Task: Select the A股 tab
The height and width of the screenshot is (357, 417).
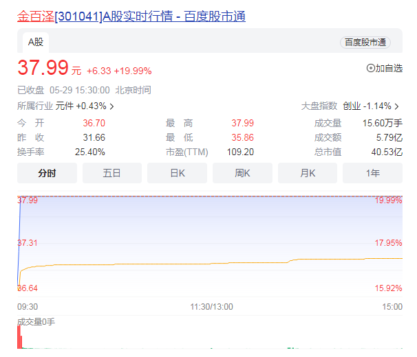Action: (35, 43)
